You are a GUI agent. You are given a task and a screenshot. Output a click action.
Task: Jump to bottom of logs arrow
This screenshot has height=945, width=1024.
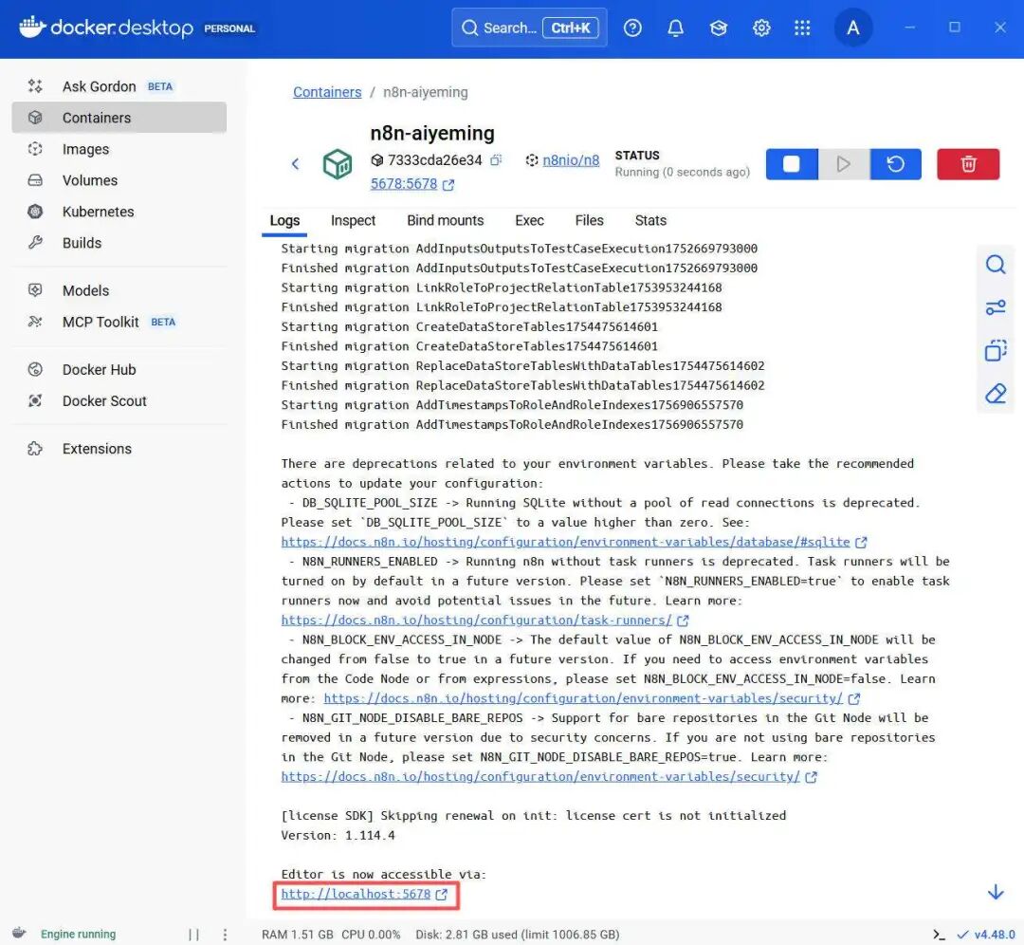(996, 892)
